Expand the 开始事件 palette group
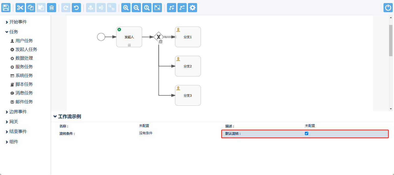This screenshot has height=175, width=394. pyautogui.click(x=18, y=22)
